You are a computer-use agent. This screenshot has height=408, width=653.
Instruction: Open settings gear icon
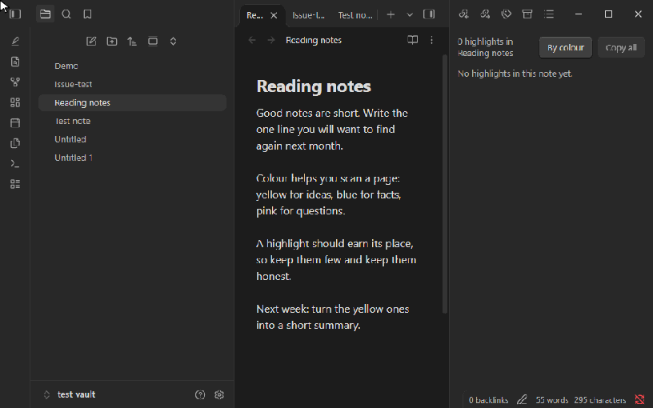pos(219,394)
